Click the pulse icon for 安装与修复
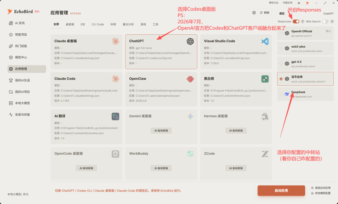This screenshot has width=338, height=204. (11, 115)
